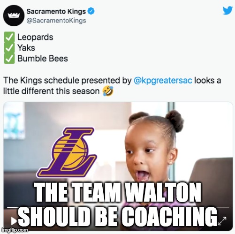Click the checkmark beside Leopards

tap(9, 37)
